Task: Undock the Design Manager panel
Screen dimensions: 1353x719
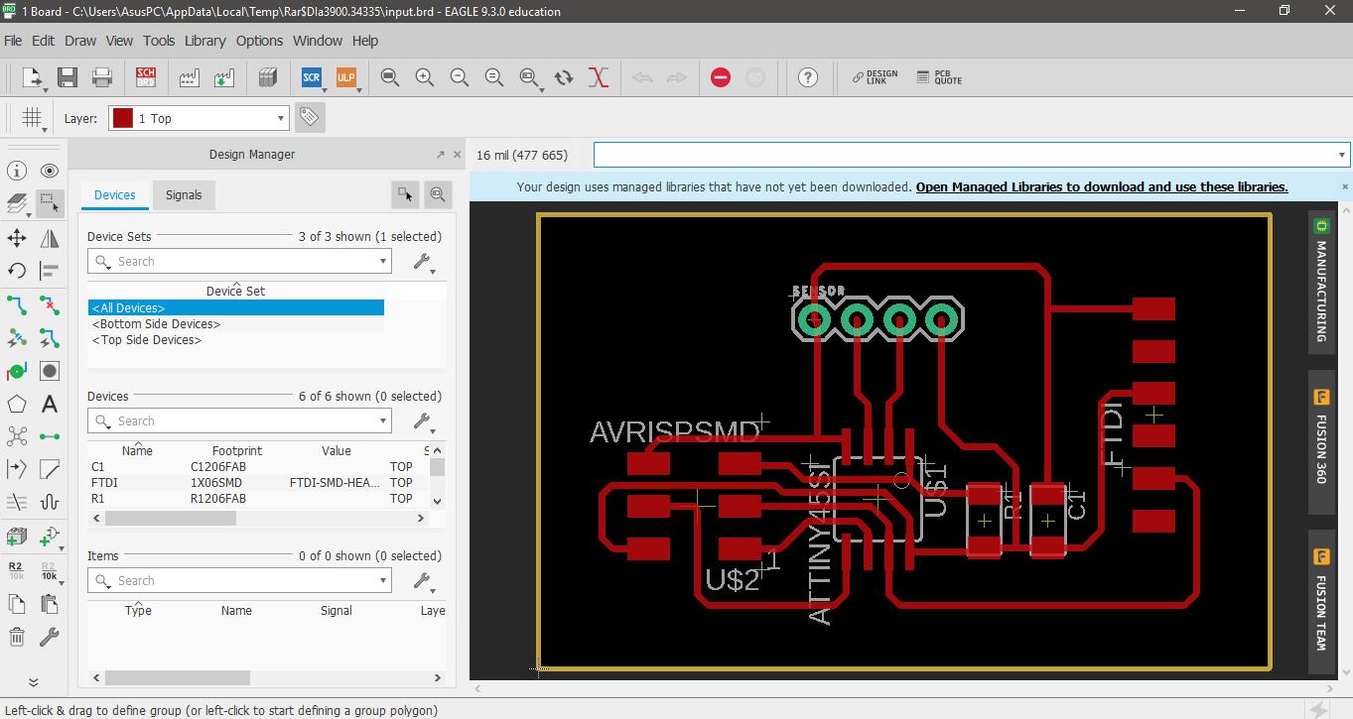Action: tap(440, 155)
